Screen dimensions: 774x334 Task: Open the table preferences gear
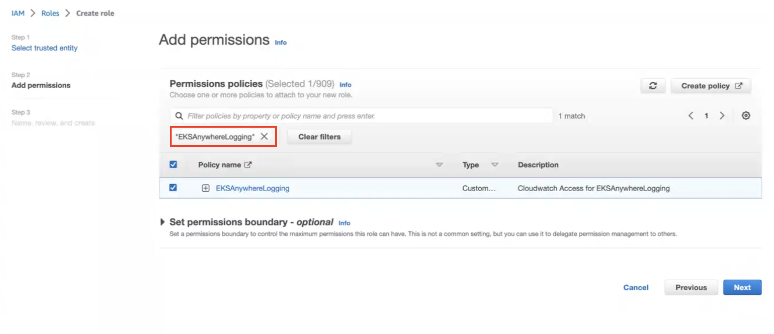746,116
